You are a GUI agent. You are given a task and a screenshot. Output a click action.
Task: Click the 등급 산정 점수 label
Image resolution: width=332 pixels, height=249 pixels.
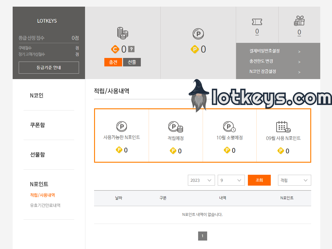pyautogui.click(x=31, y=38)
